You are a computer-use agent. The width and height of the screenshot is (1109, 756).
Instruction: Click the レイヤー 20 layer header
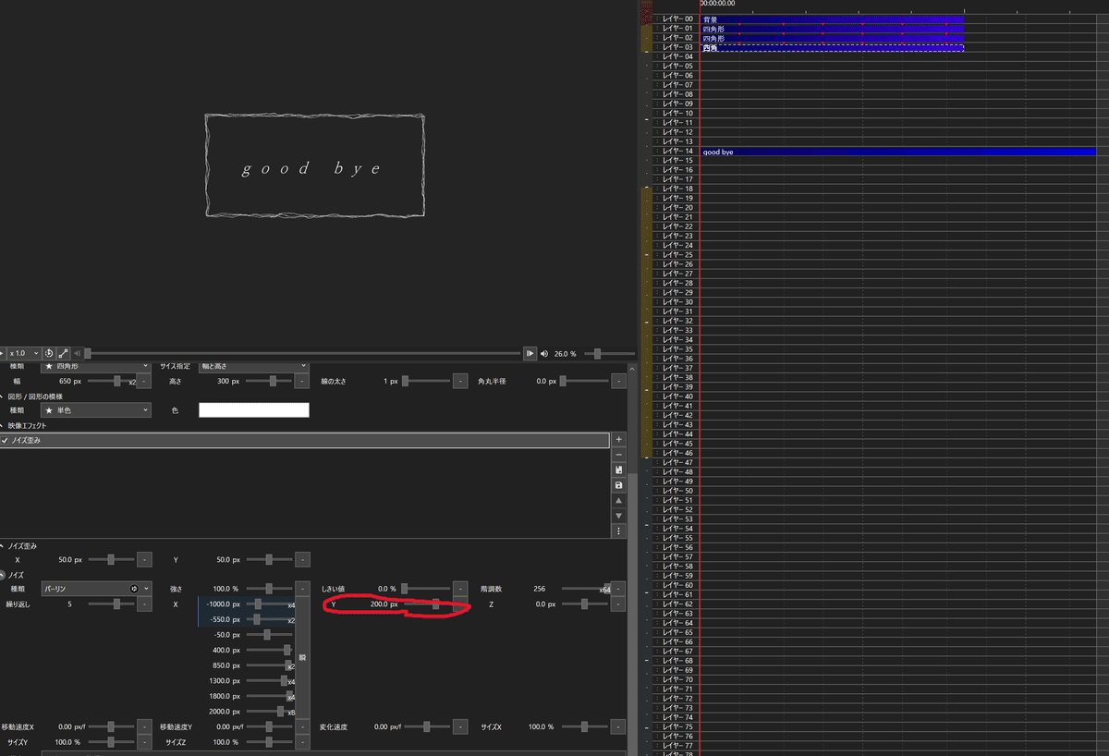(x=677, y=208)
